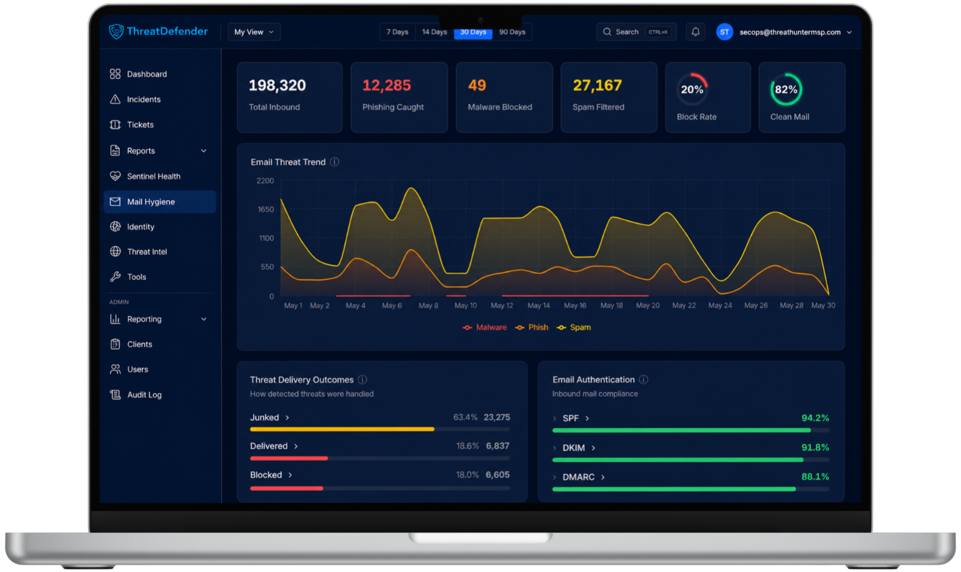Switch to the 7 Days range
This screenshot has height=572, width=961.
point(397,32)
